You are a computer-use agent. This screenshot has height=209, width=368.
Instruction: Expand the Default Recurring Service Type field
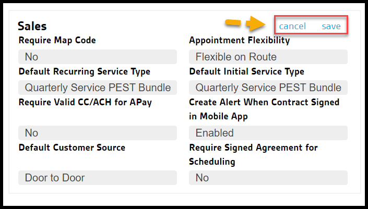click(x=98, y=88)
